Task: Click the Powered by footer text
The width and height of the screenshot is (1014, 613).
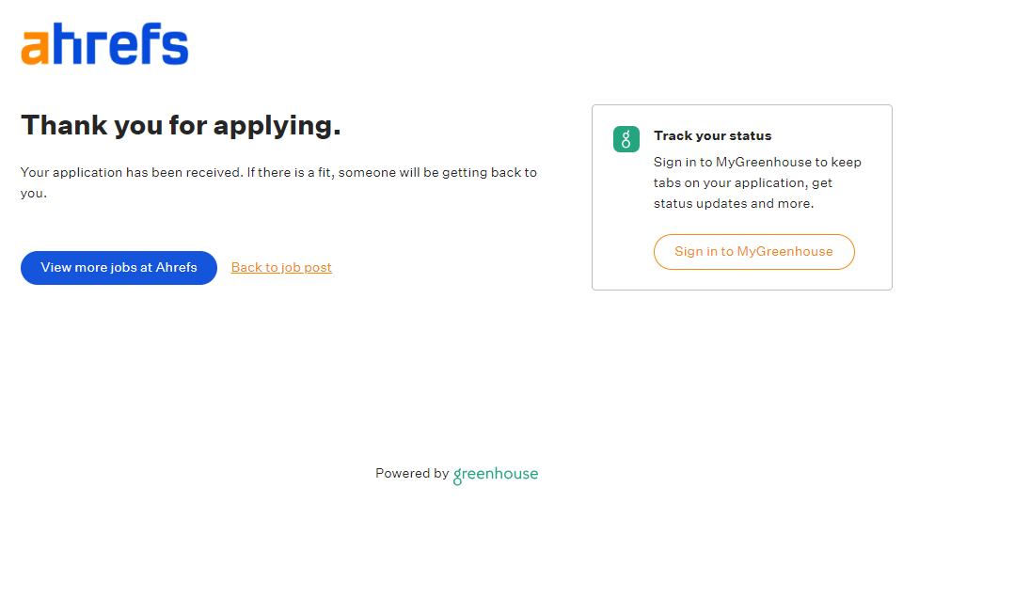Action: (x=411, y=474)
